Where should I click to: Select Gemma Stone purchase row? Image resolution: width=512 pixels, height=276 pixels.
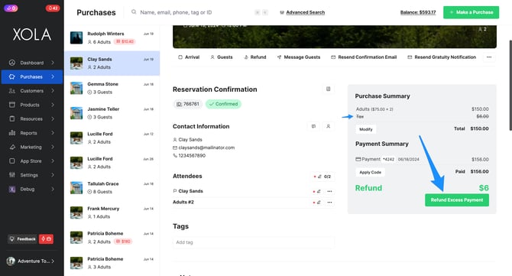[112, 88]
